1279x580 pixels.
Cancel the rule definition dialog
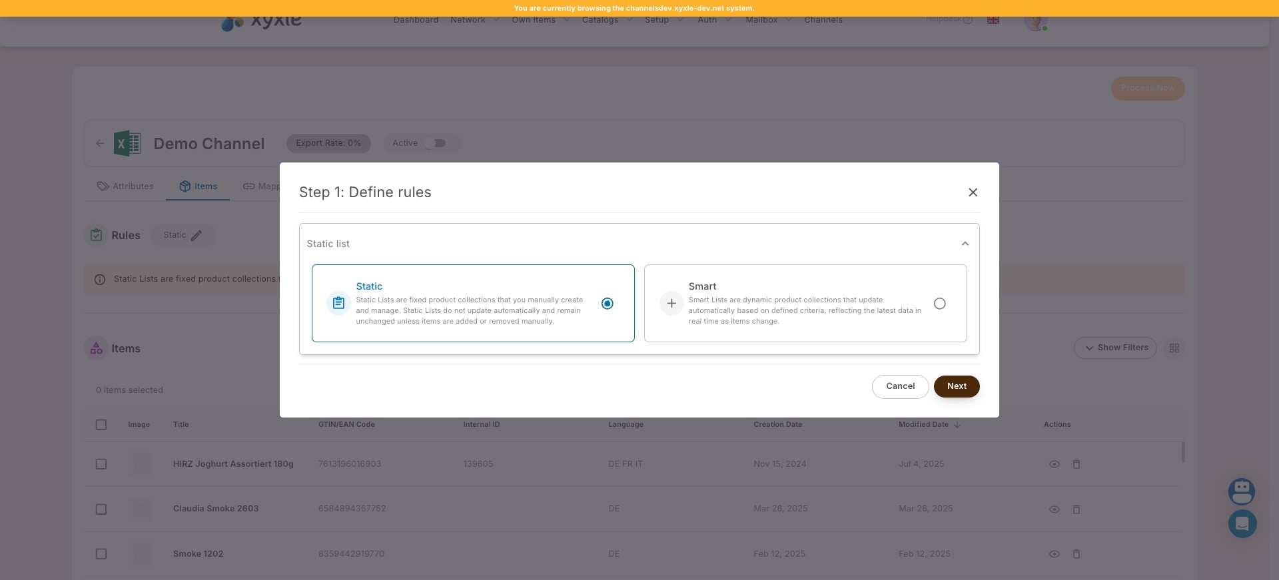[900, 386]
